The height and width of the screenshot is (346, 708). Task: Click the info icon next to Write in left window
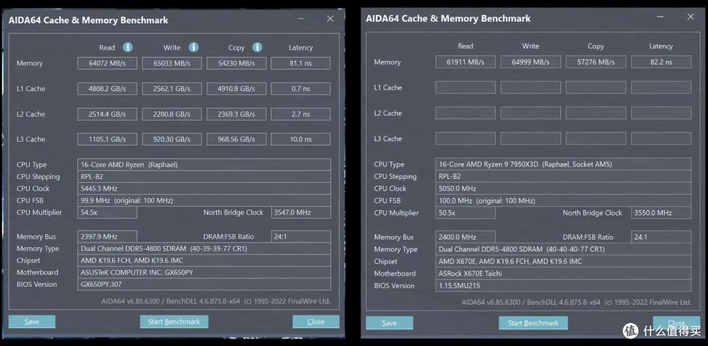(193, 47)
